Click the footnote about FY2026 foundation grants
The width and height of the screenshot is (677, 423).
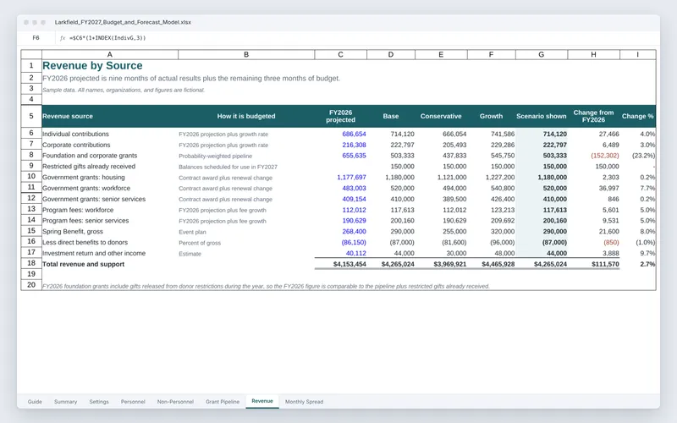pos(266,286)
